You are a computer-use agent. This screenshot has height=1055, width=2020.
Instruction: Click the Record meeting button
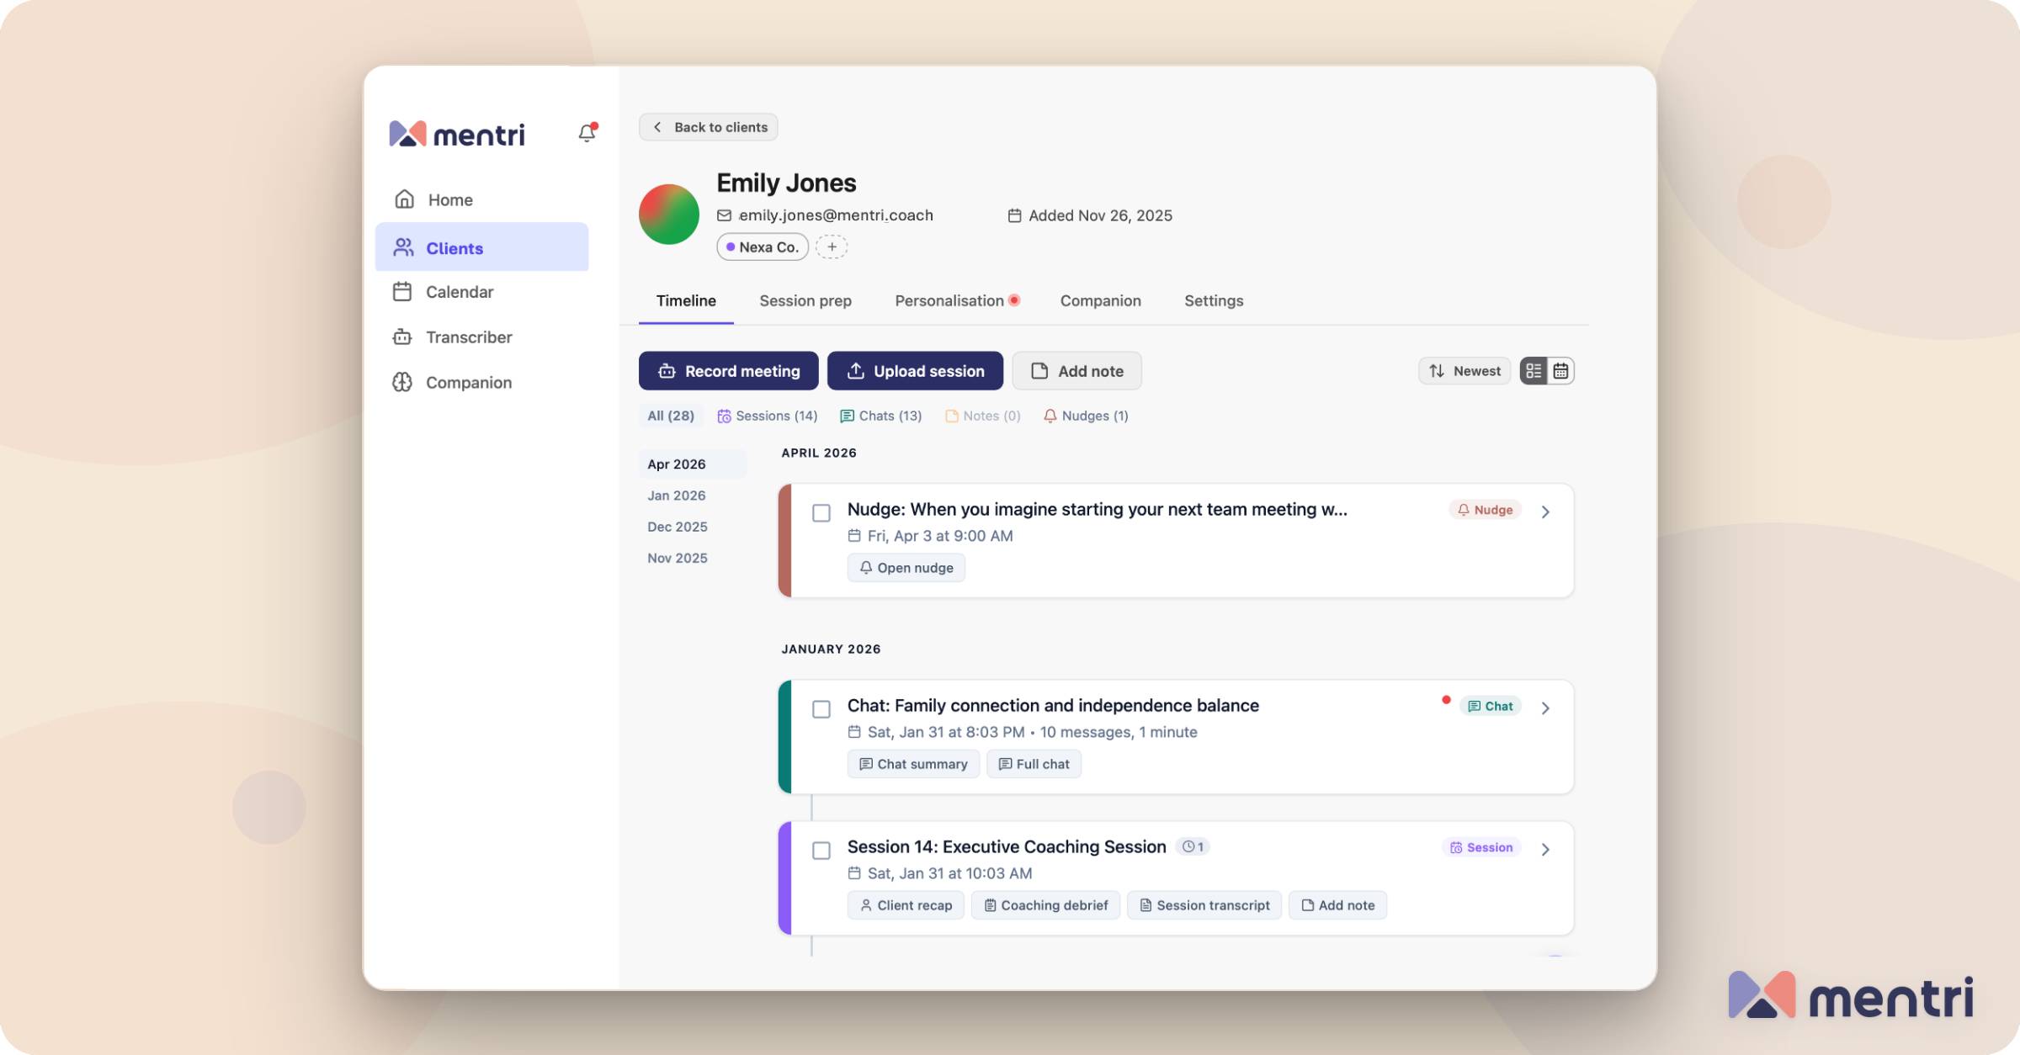(728, 371)
